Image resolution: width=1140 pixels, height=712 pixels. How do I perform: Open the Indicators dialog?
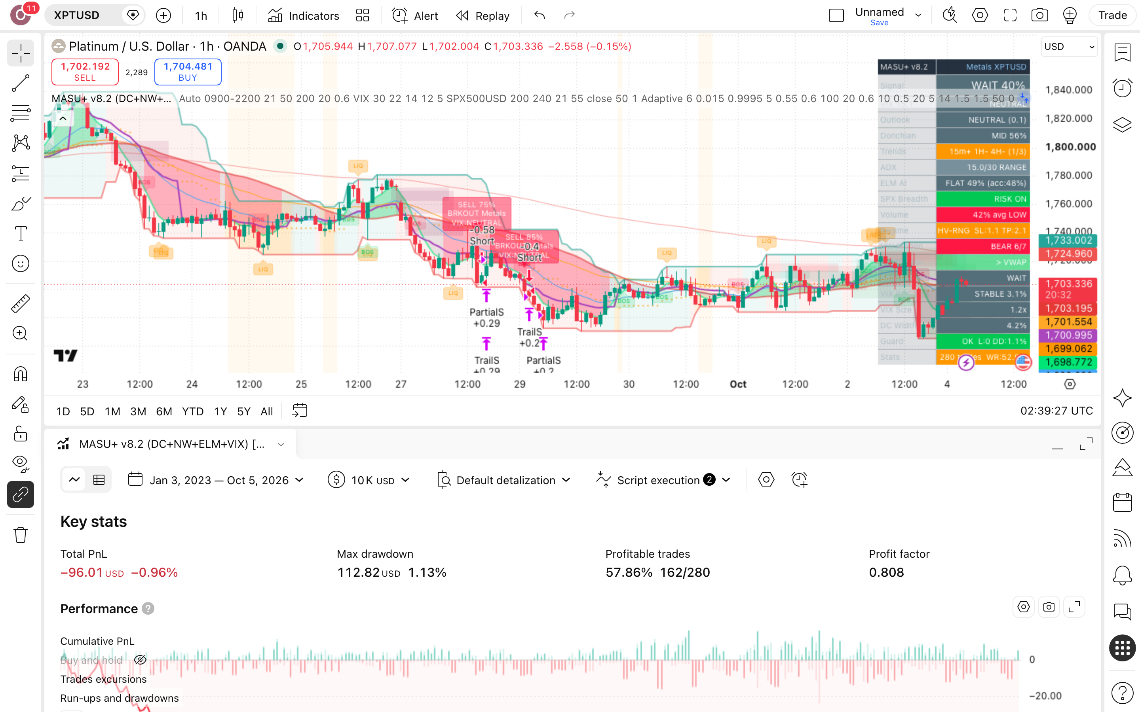(303, 15)
